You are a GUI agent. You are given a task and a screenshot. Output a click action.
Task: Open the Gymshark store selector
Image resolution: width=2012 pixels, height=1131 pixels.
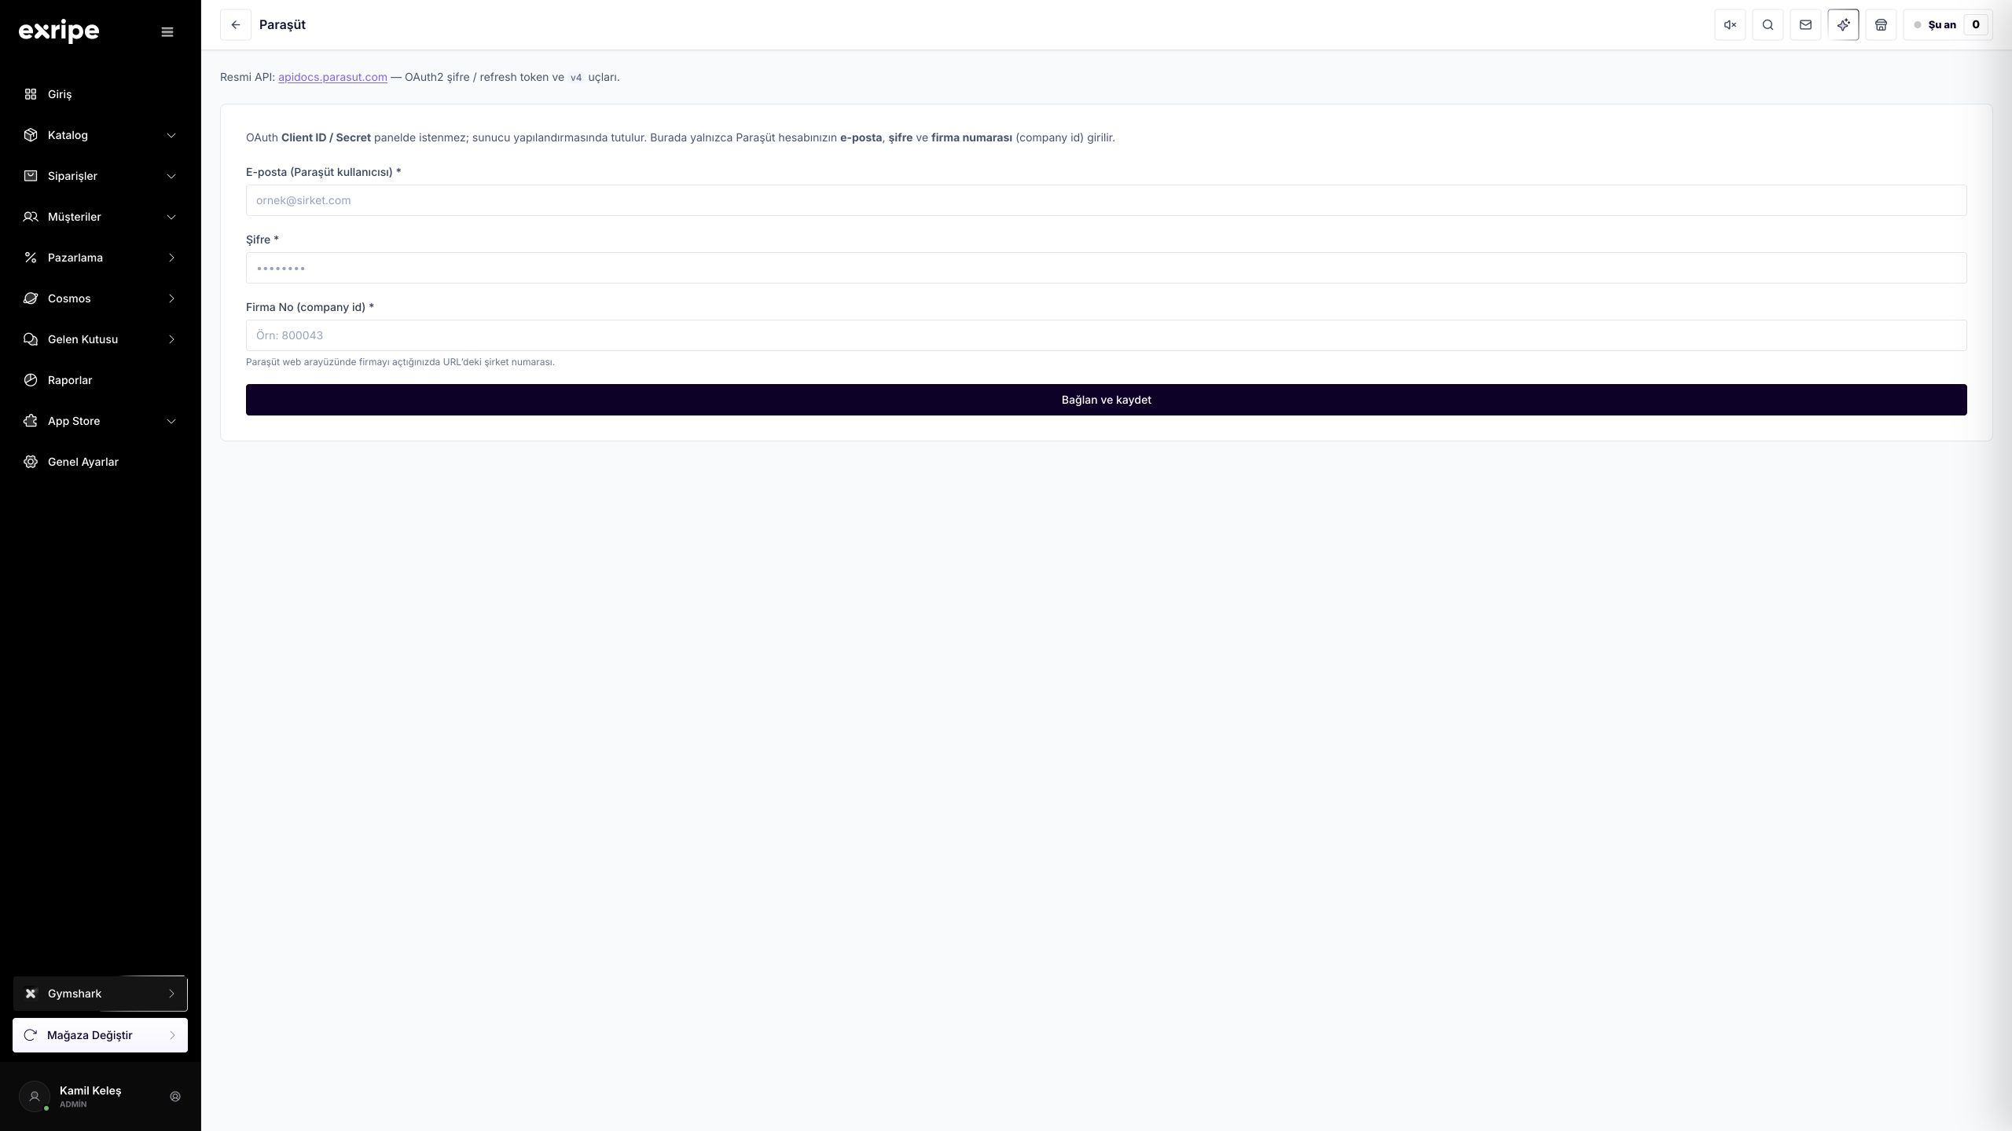(x=100, y=994)
